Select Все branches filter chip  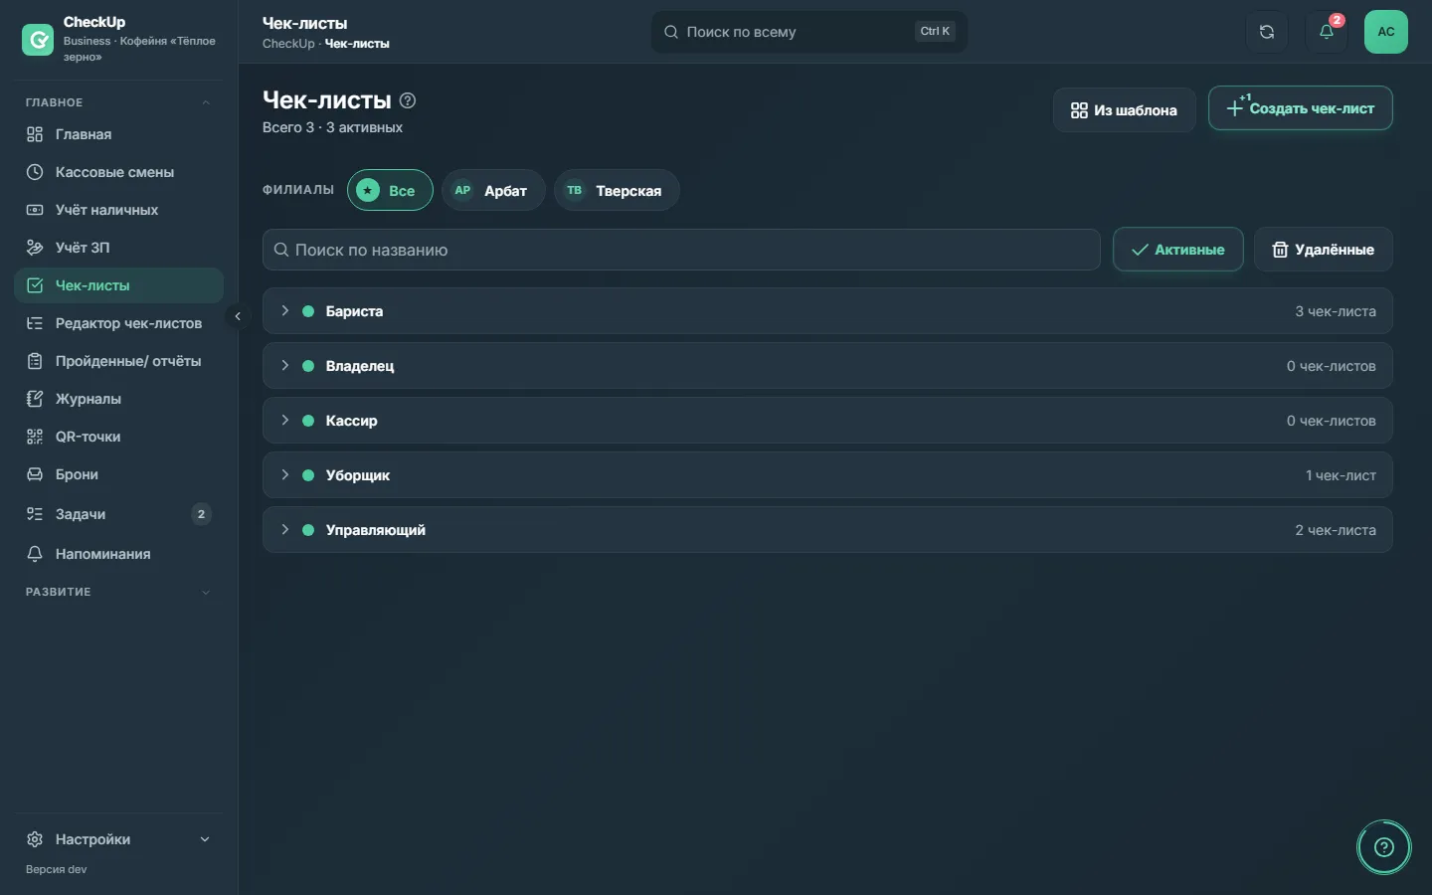pos(390,190)
